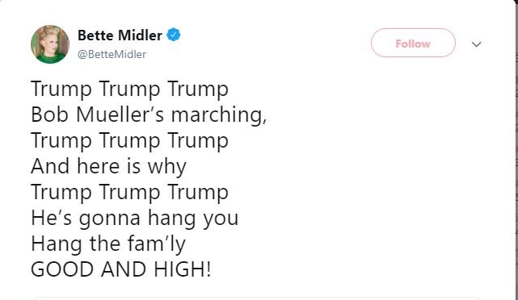Open the tweet options chevron menu
Viewport: 518px width, 300px height.
(476, 44)
